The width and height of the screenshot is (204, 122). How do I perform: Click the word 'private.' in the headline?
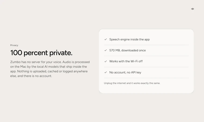tap(61, 53)
